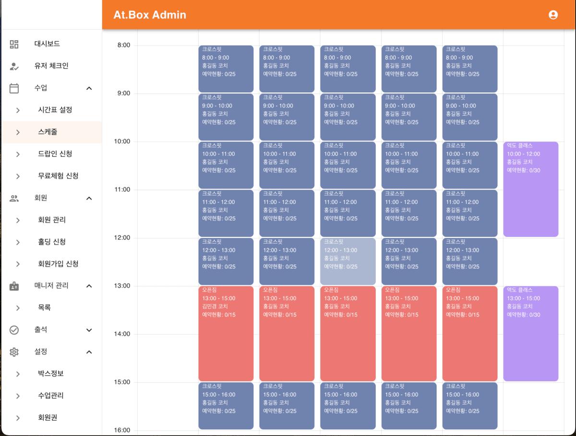The height and width of the screenshot is (436, 576).
Task: Go to the 드랍인 신청 menu item
Action: (55, 154)
